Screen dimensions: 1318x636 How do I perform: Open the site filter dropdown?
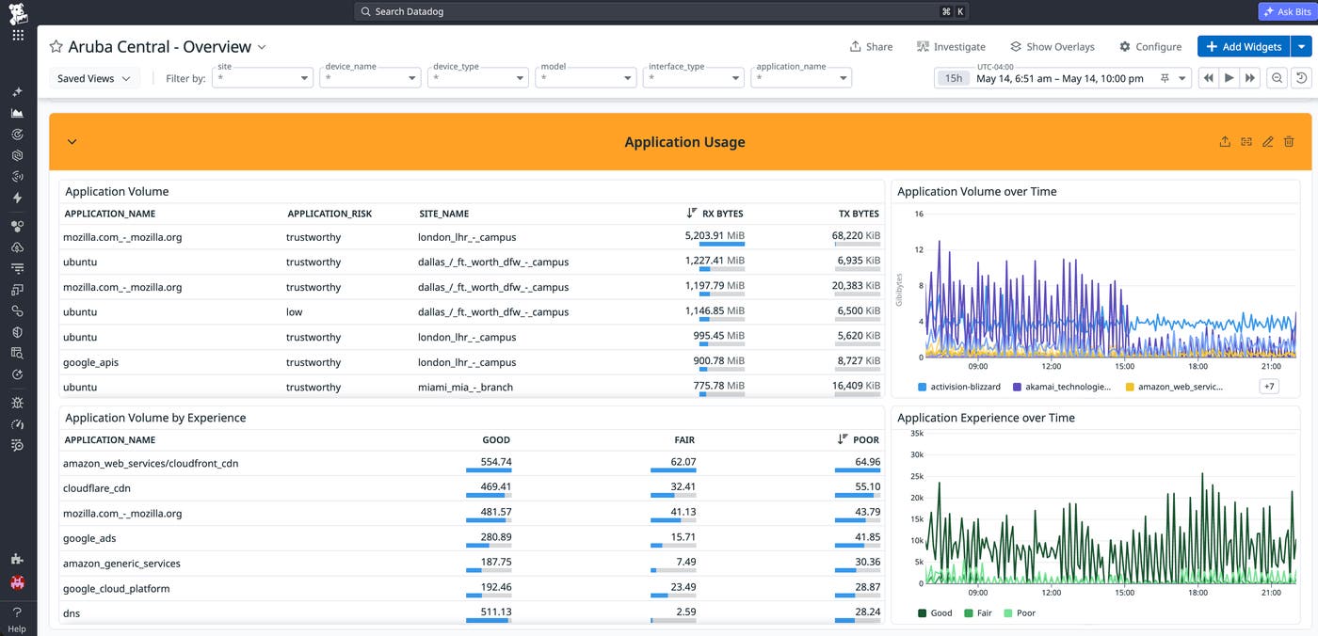point(263,78)
